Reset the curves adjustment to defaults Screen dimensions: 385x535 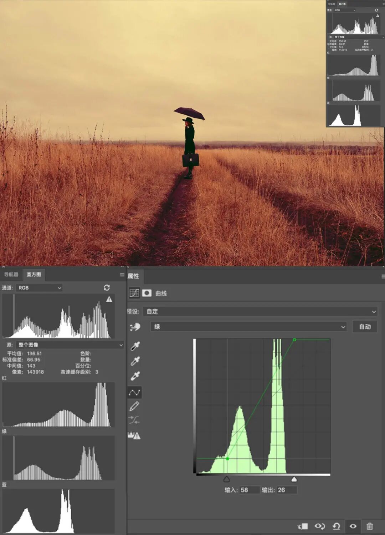pos(336,526)
